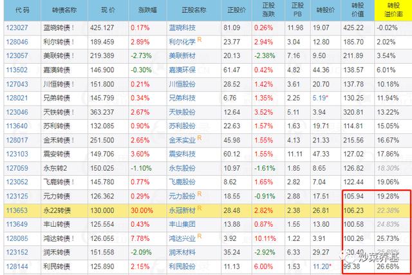Open stock link 润禾材料
This screenshot has height=275, width=412.
pyautogui.click(x=182, y=252)
